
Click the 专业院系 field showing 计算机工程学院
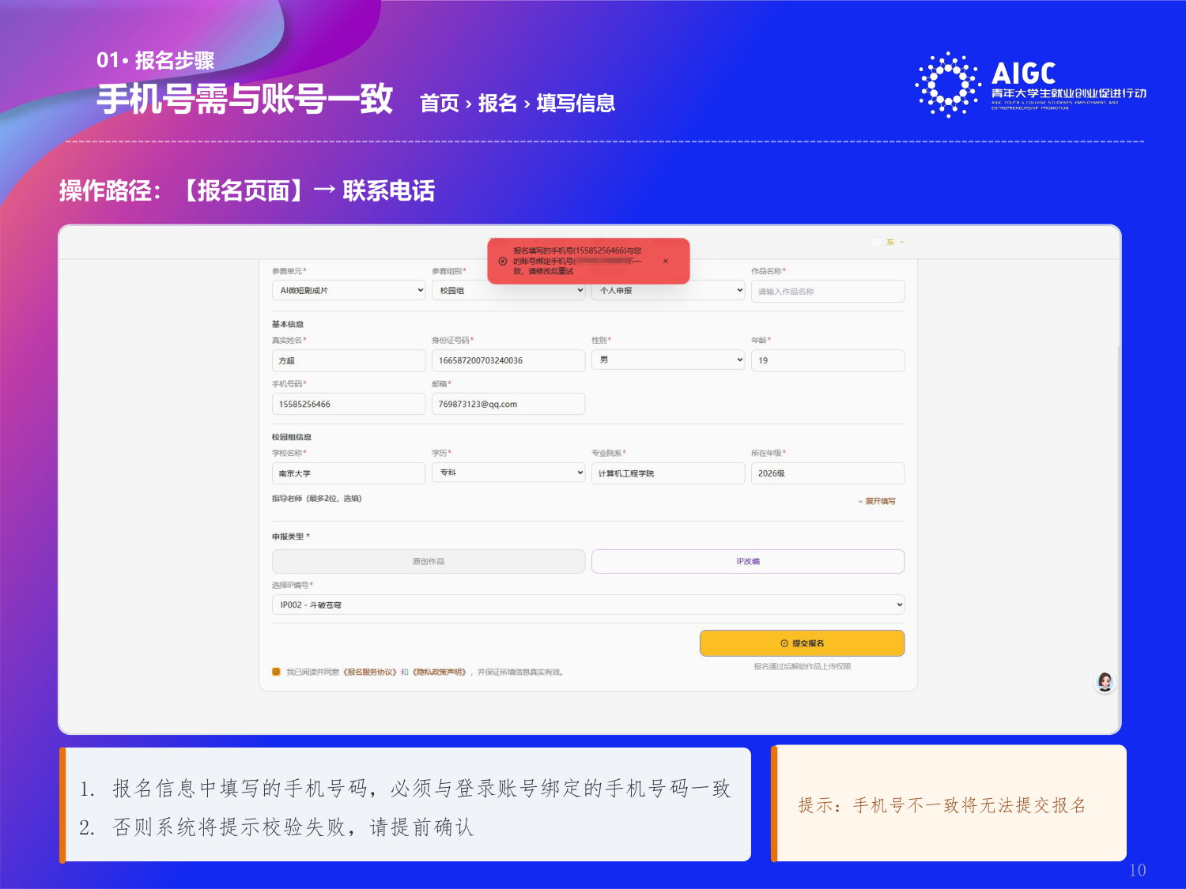coord(668,473)
